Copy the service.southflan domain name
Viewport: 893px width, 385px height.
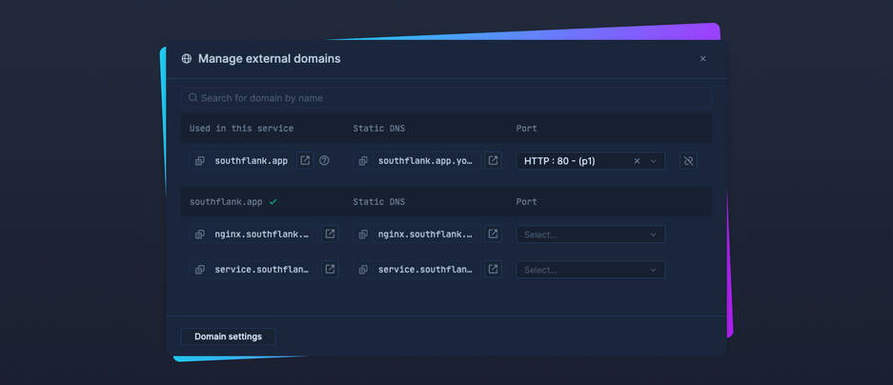pos(200,270)
